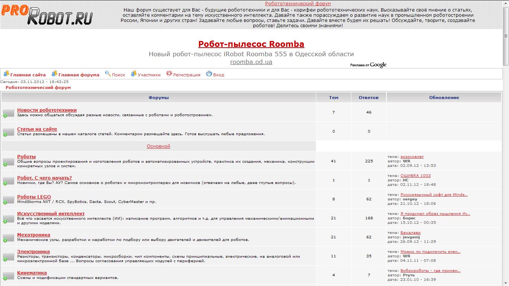Click date text 02.11.12 - 18:48
The image size is (509, 286).
pos(418,185)
